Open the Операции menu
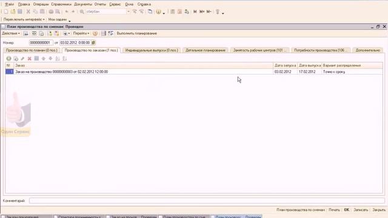 [41, 4]
